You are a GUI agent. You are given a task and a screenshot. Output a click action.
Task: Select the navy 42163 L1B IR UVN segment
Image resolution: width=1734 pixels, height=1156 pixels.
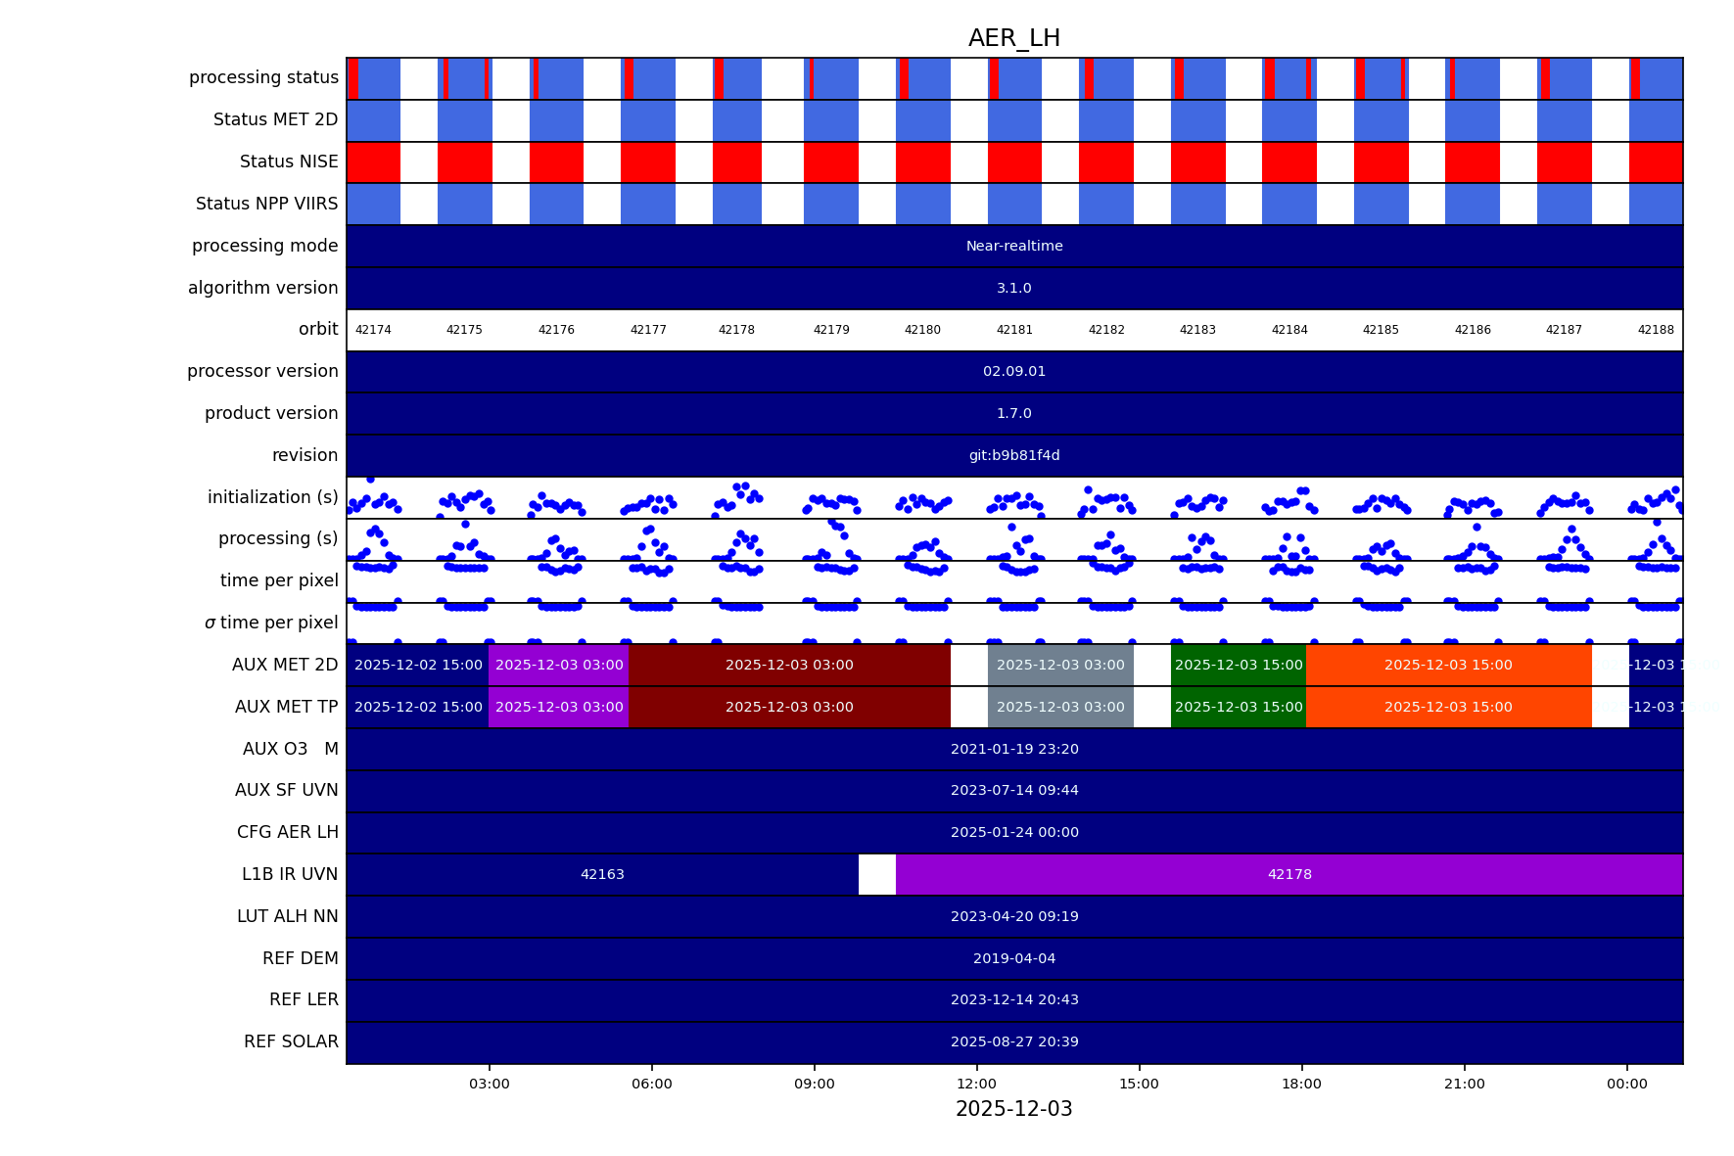(602, 874)
